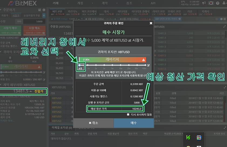Click the leverage warning triangle in dialog

tap(144, 59)
